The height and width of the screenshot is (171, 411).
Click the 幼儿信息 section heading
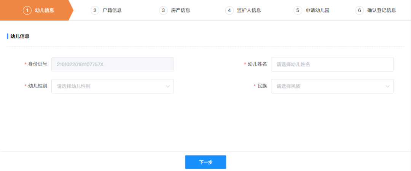20,36
